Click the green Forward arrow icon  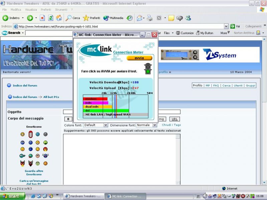point(30,18)
